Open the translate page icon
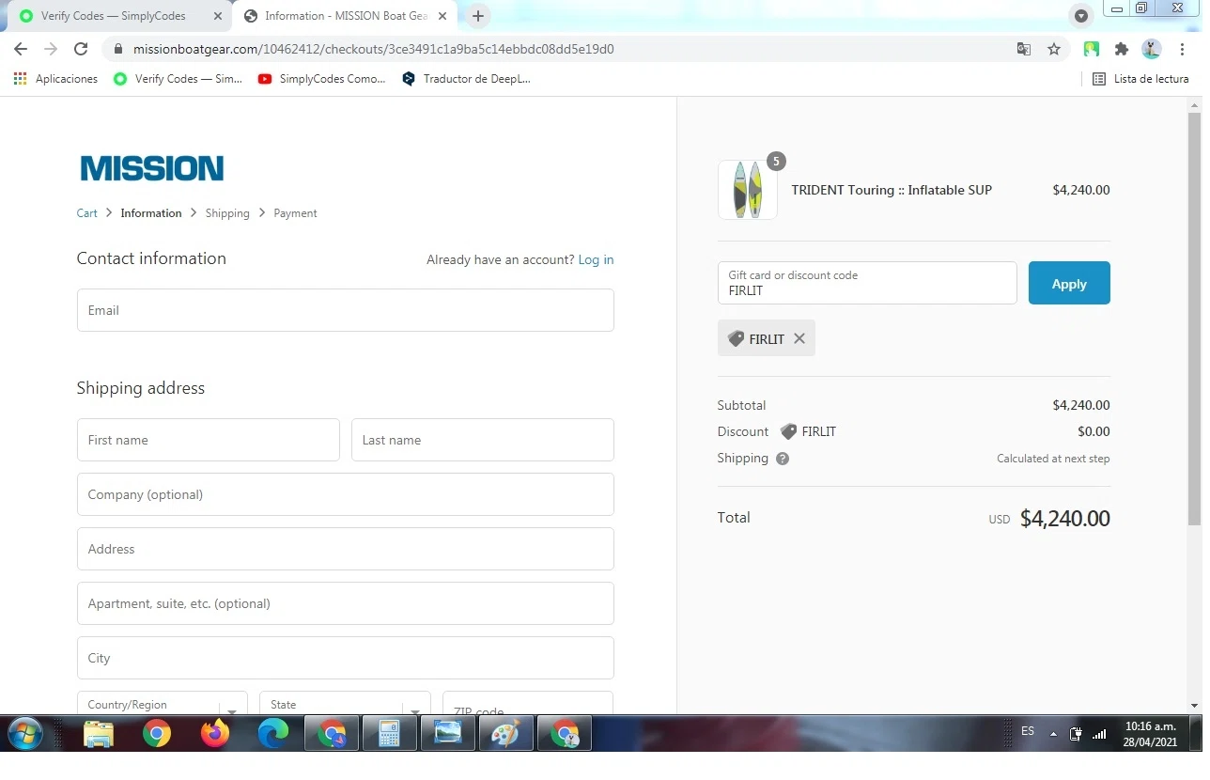Image resolution: width=1210 pixels, height=780 pixels. click(1024, 49)
